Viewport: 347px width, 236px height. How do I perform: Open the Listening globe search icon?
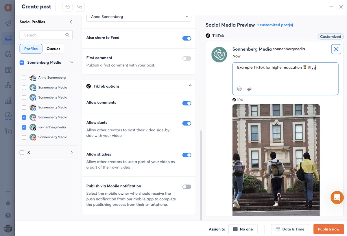[x=8, y=54]
